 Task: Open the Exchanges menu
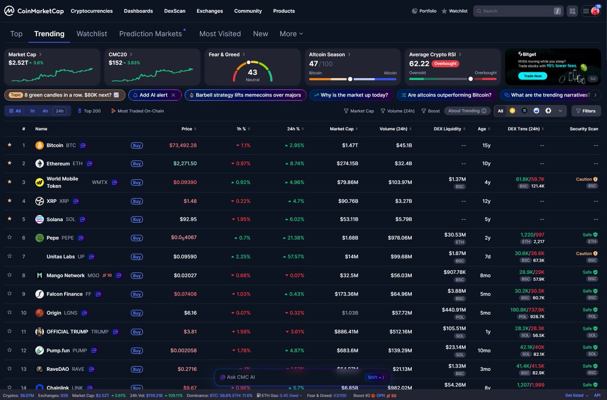[209, 11]
